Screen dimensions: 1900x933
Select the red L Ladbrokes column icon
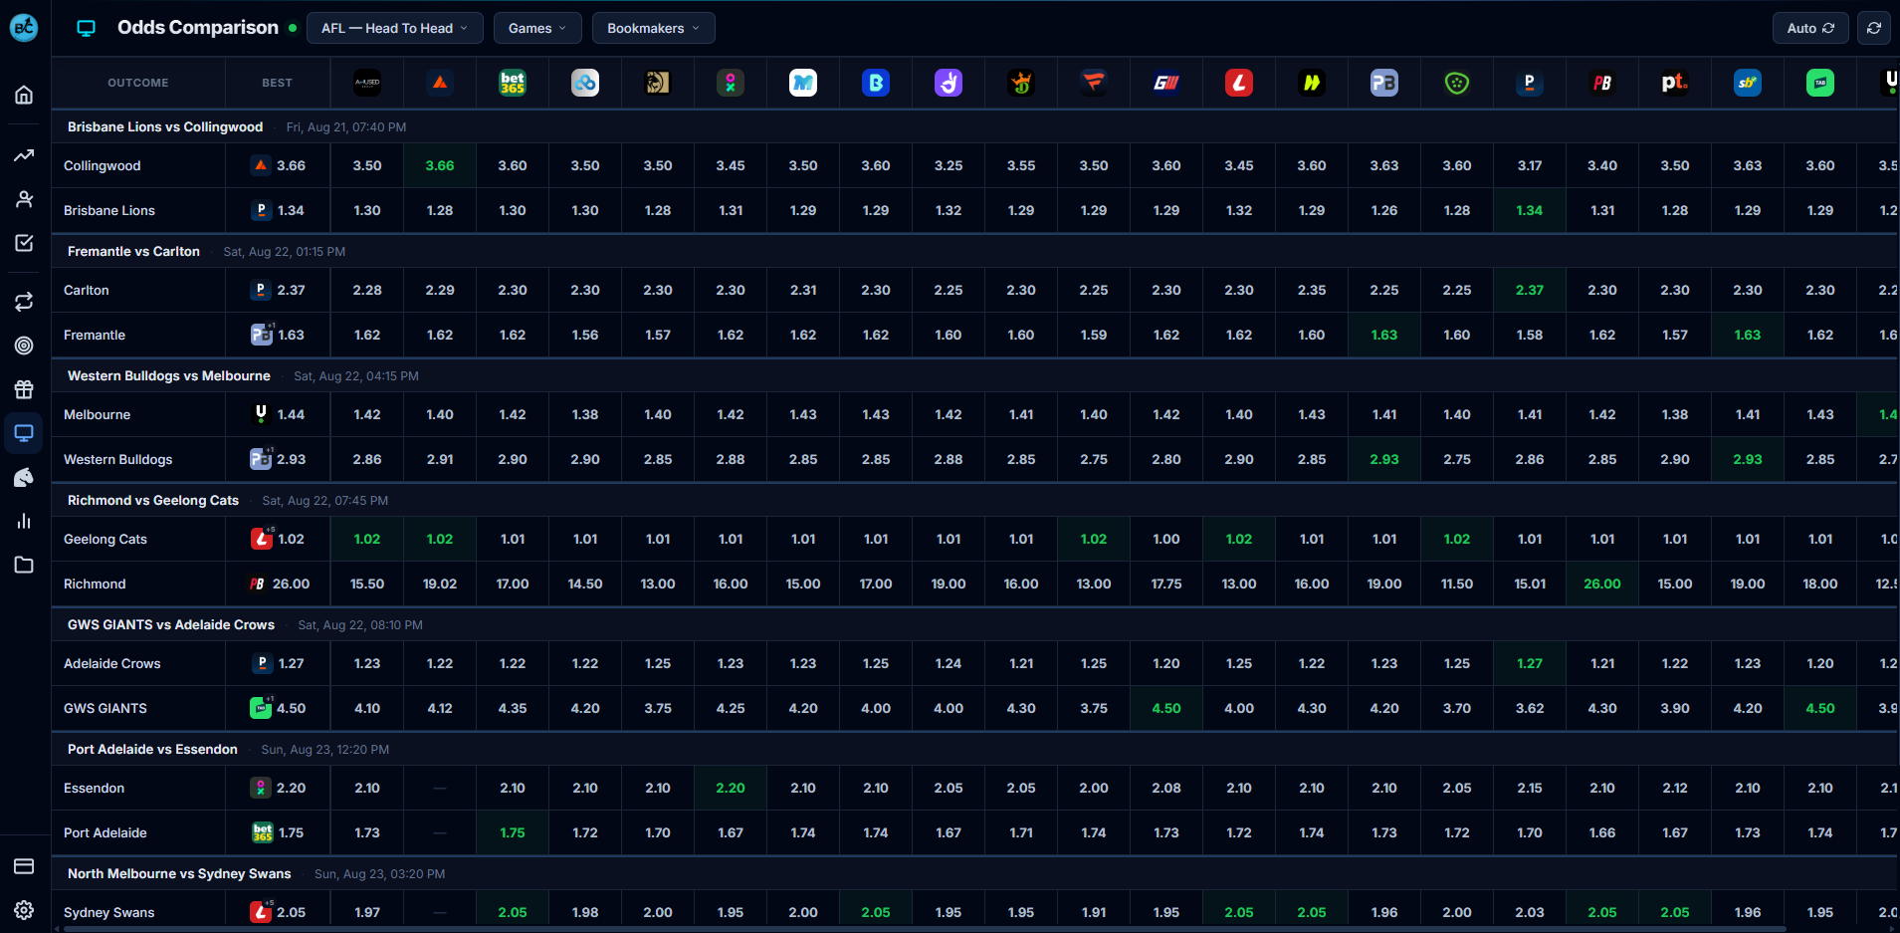point(1239,83)
